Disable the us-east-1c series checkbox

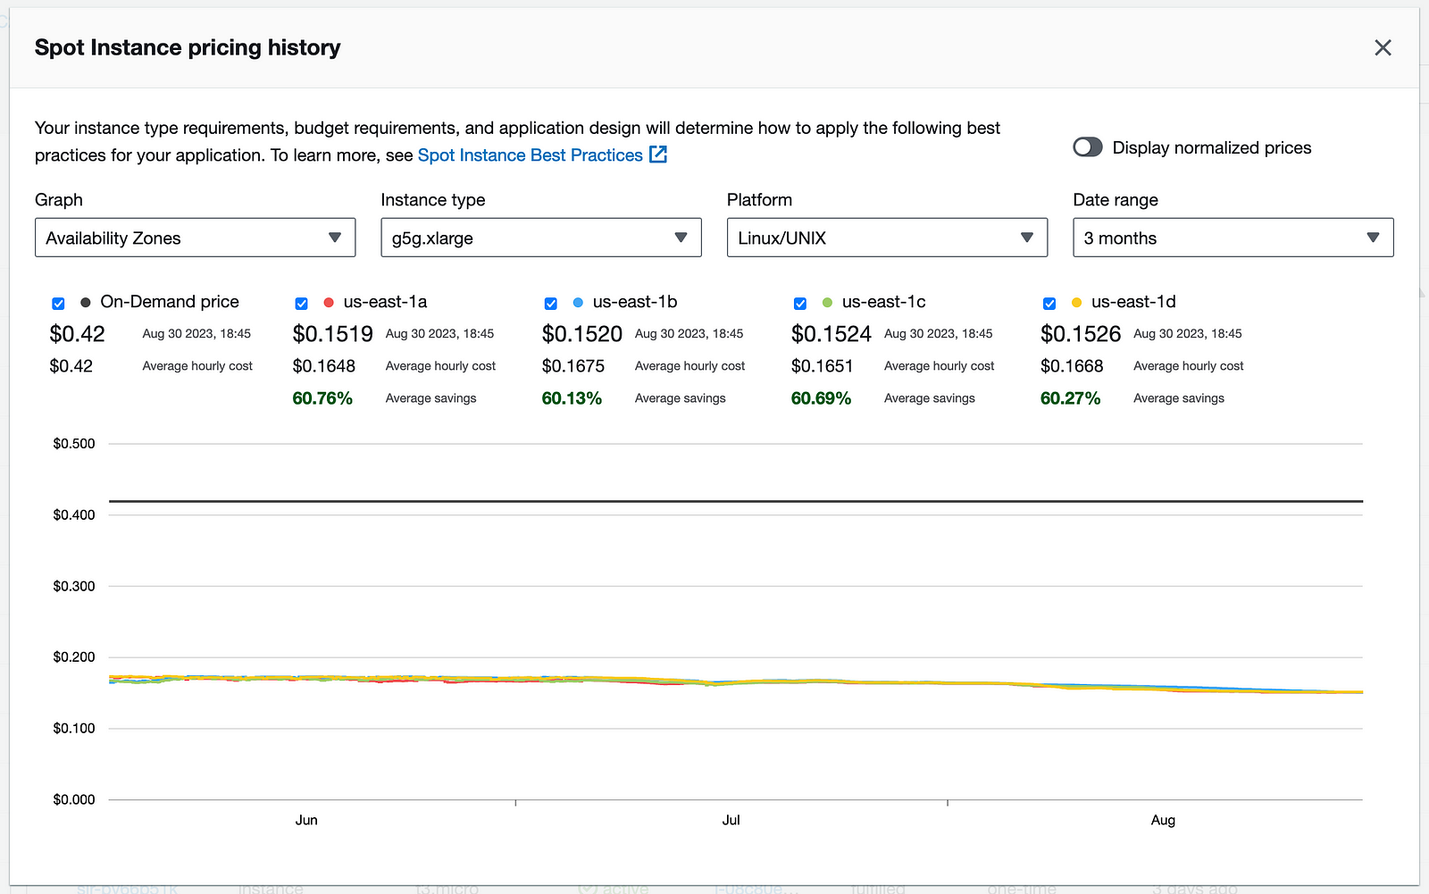[x=799, y=304]
